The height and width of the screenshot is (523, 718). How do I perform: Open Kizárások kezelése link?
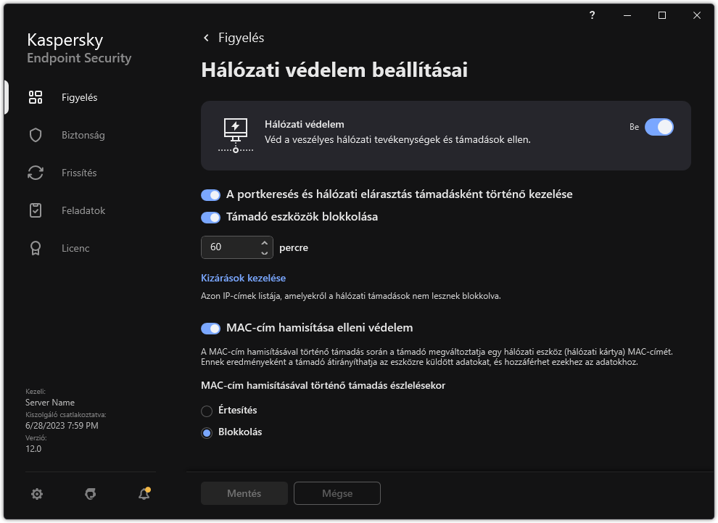pyautogui.click(x=242, y=278)
